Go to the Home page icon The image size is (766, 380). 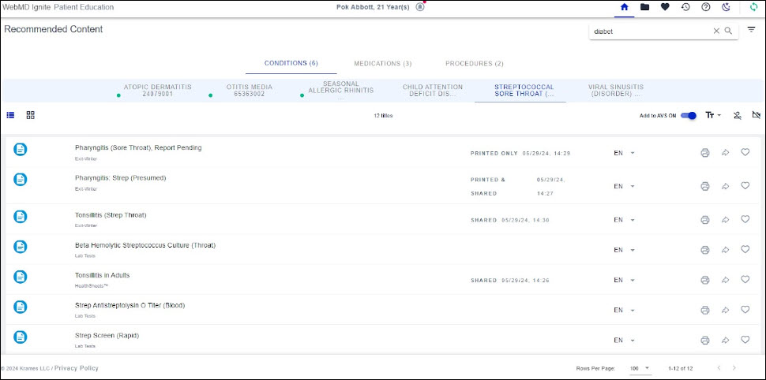625,7
